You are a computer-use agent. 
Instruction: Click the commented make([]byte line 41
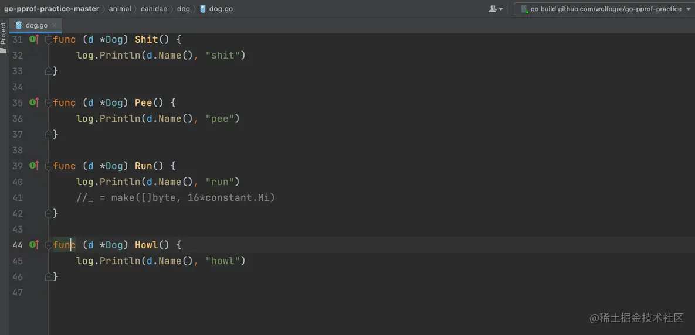[x=175, y=198]
